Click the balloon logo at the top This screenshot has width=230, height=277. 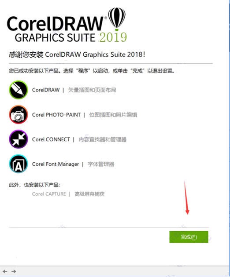(117, 19)
